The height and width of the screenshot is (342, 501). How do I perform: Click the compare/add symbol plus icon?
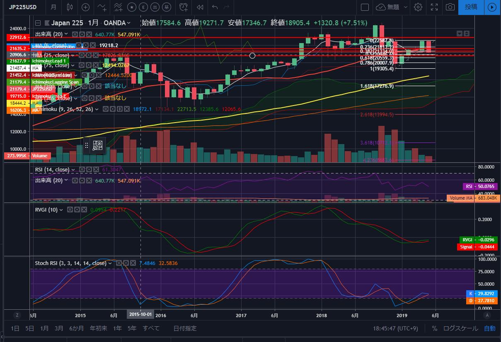[85, 7]
